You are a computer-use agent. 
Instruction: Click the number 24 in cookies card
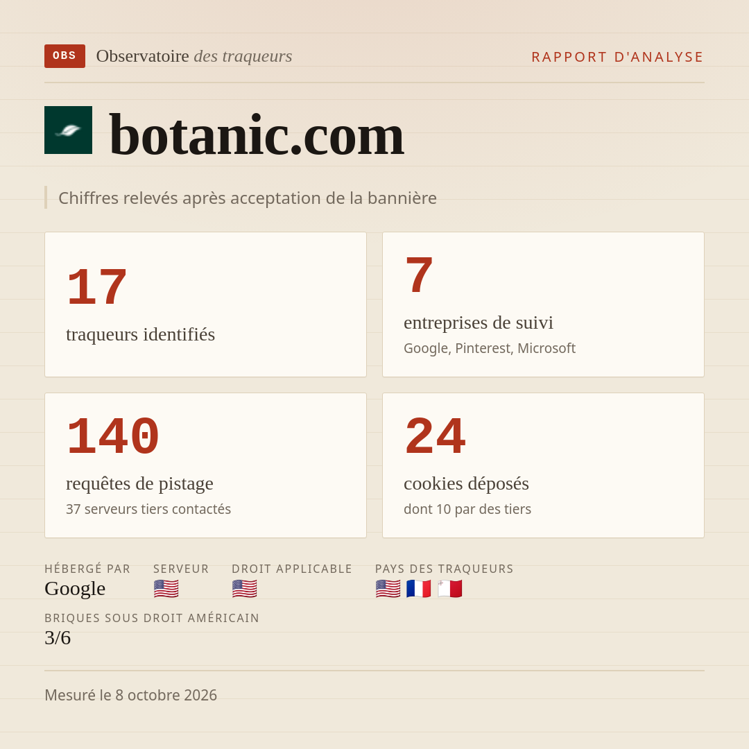pyautogui.click(x=435, y=436)
